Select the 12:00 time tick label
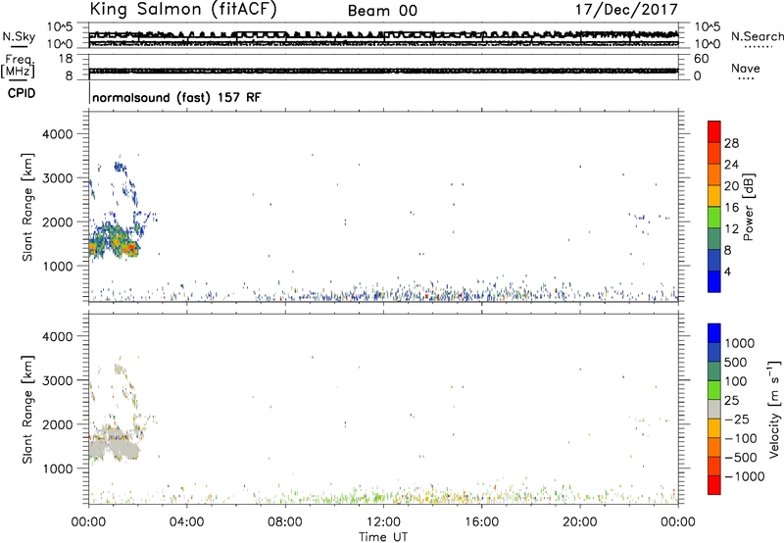The height and width of the screenshot is (543, 784). pos(383,522)
